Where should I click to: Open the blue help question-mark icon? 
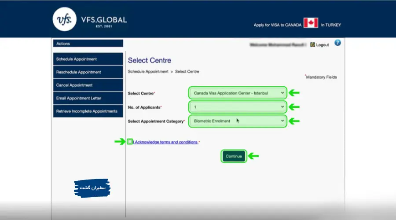click(337, 43)
